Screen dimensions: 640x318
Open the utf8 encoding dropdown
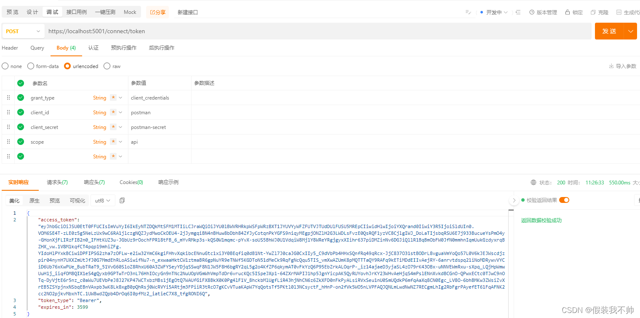103,200
